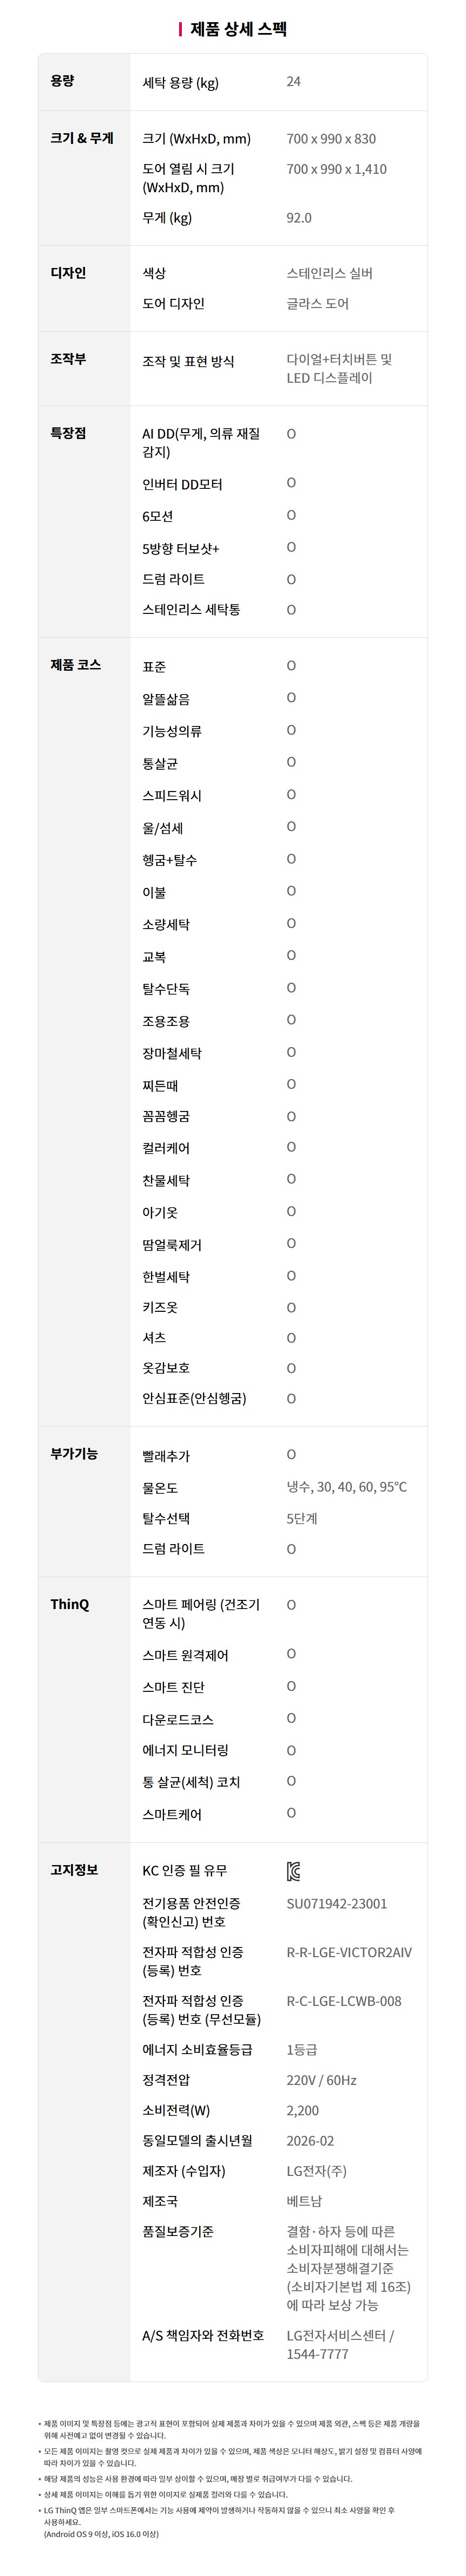The height and width of the screenshot is (2576, 466).
Task: Select the 제품 코스 section label
Action: (x=76, y=665)
